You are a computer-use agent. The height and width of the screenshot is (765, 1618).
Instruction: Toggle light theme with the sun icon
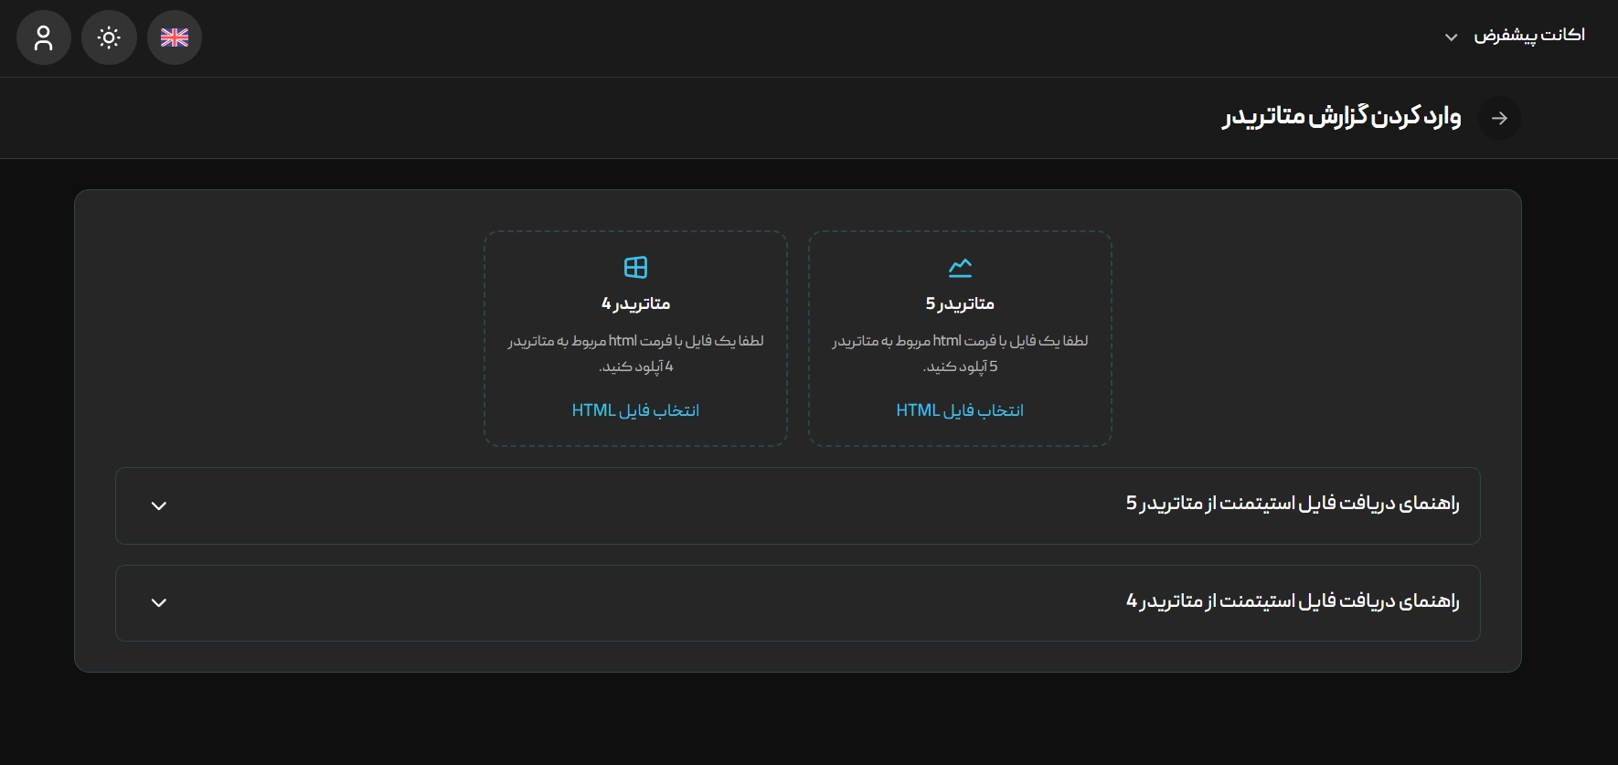(109, 37)
